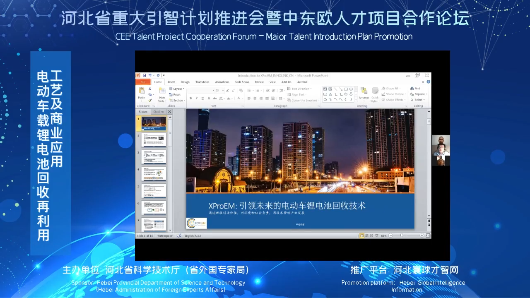Click the Find button

pos(415,89)
